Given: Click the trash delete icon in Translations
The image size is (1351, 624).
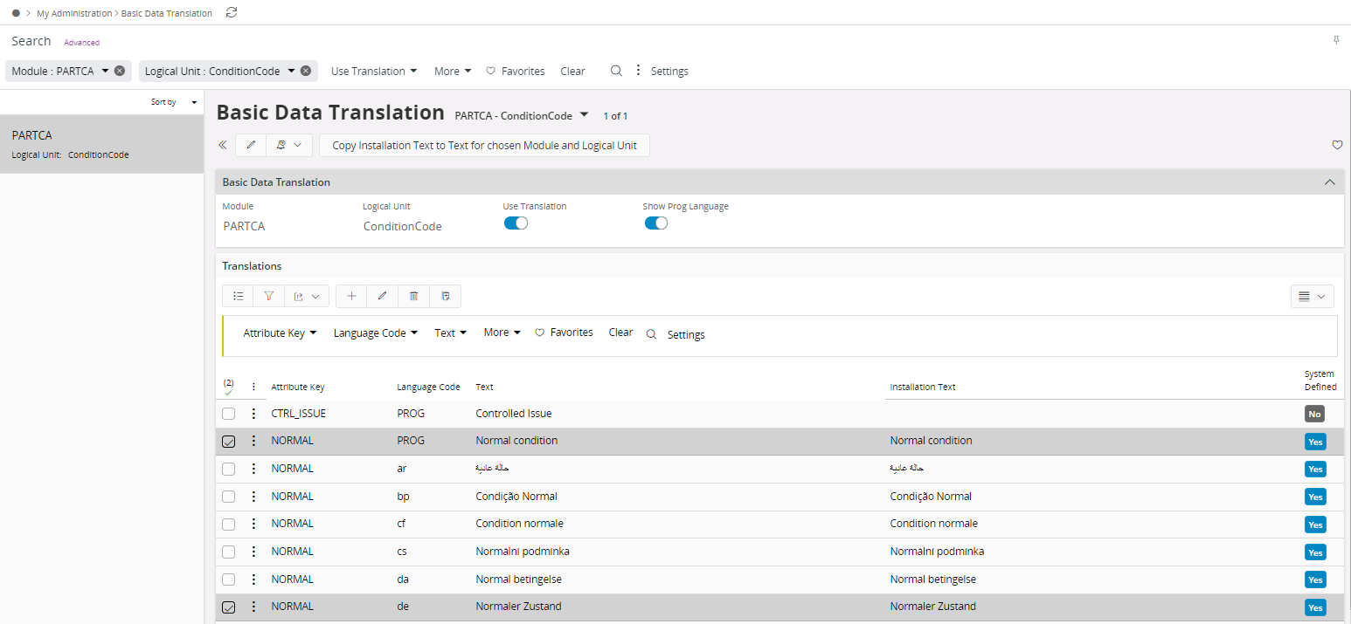Looking at the screenshot, I should (x=413, y=297).
